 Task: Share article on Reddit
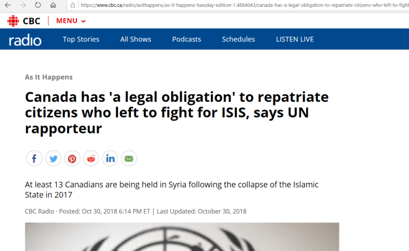[91, 158]
